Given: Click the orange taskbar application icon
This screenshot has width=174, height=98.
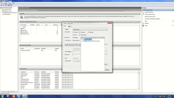Looking at the screenshot, I should coord(14,96).
